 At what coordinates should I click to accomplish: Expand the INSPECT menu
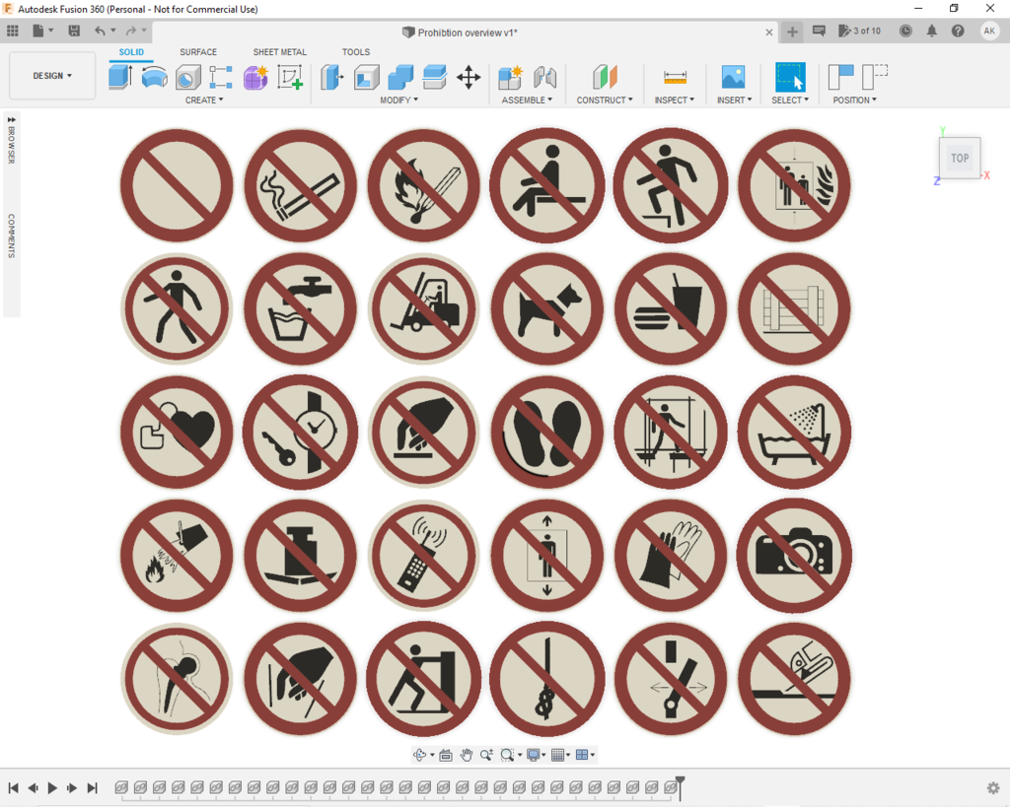pos(675,100)
